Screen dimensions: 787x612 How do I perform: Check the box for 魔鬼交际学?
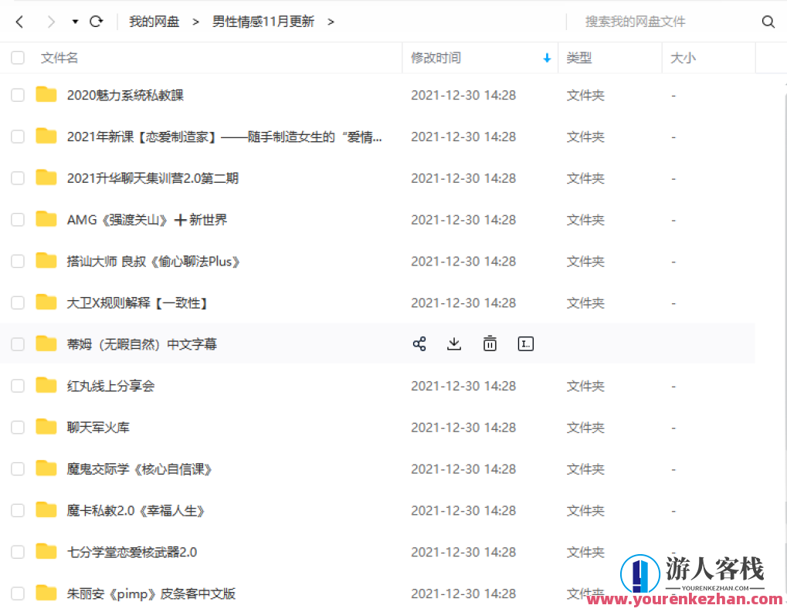18,468
